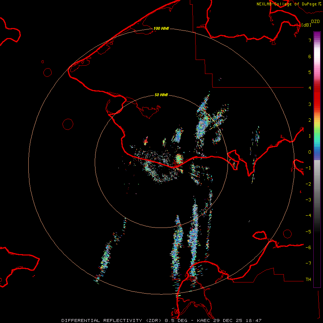Click the TH threshold label on the scale
Viewport: 323px width, 323px height.
308,279
